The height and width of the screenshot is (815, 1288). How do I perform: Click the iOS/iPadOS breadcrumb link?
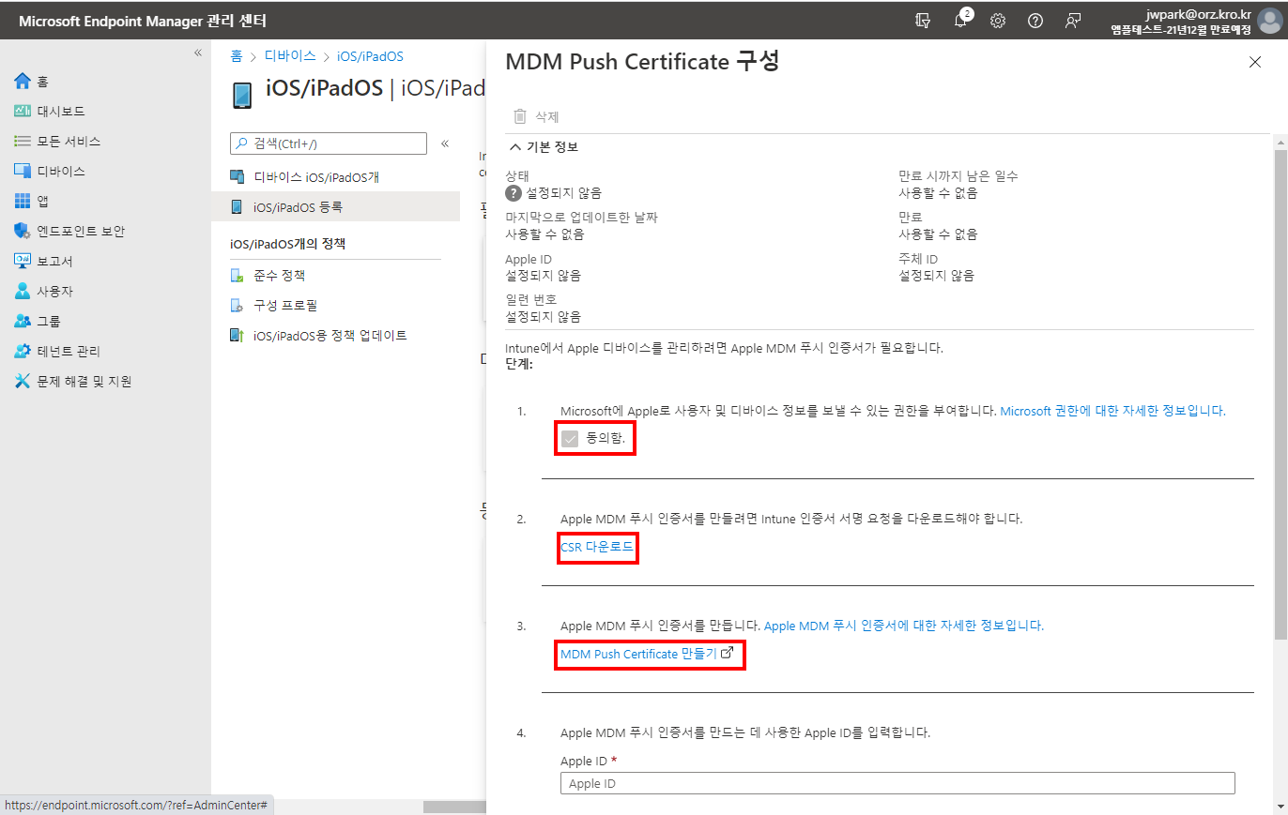pos(370,57)
